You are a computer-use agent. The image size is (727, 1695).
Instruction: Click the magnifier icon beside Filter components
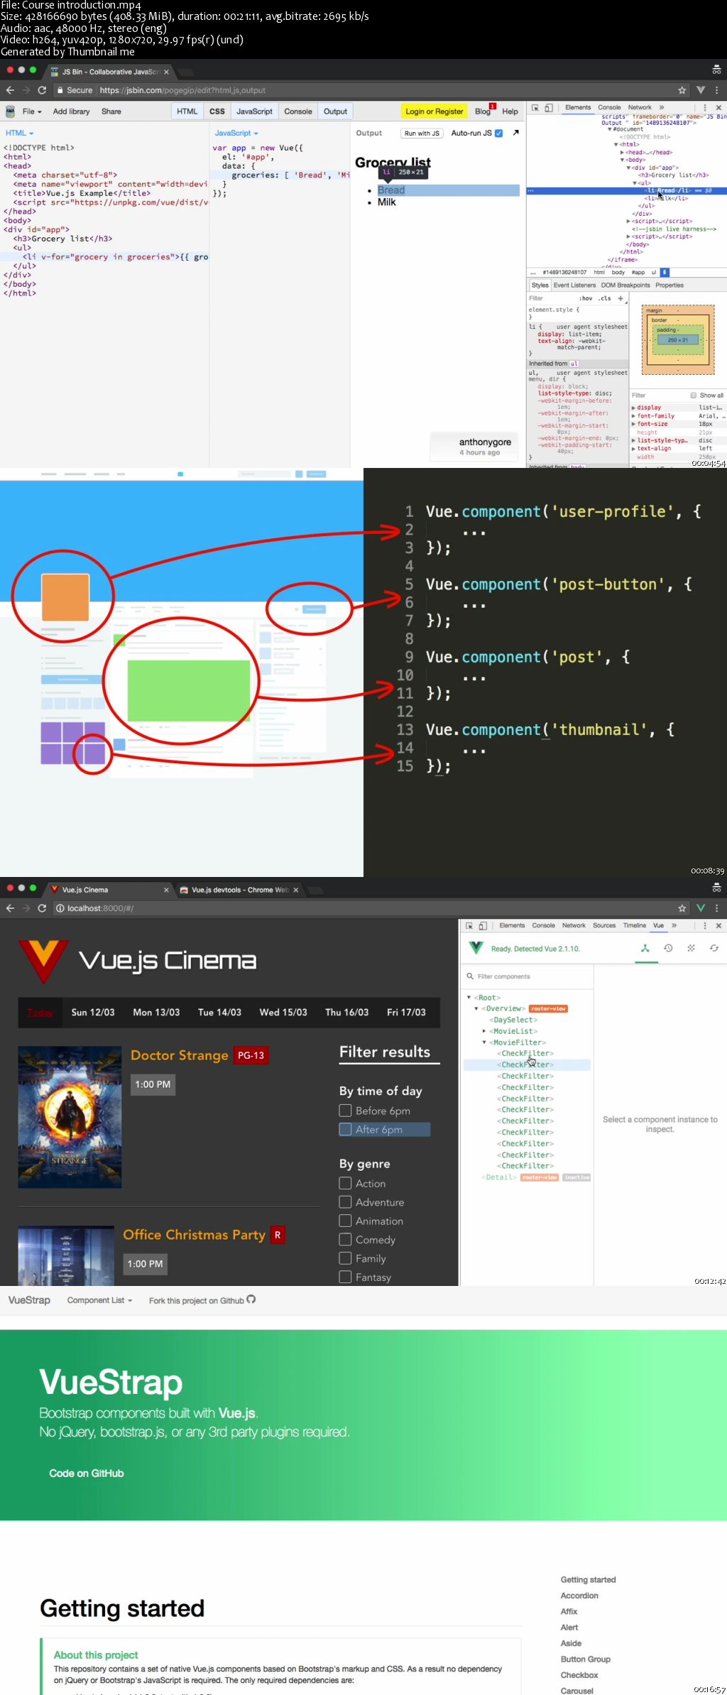[x=470, y=976]
